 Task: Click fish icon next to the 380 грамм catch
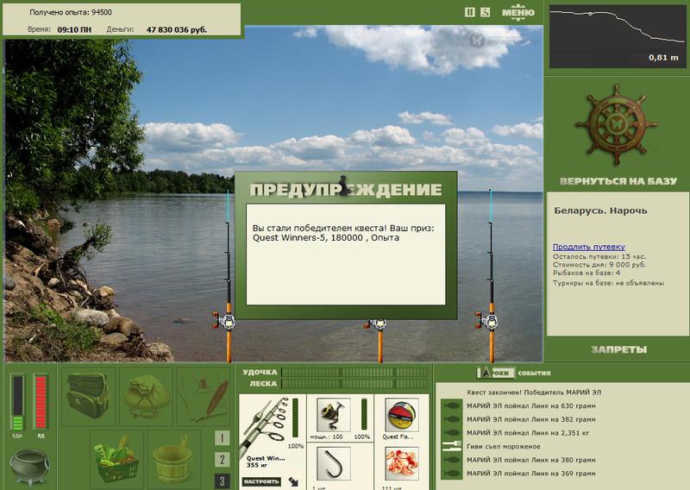pyautogui.click(x=451, y=460)
